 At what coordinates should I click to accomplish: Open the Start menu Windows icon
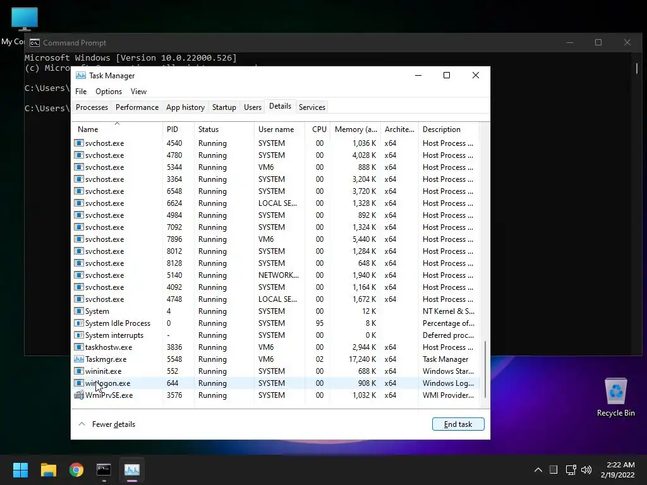[20, 470]
